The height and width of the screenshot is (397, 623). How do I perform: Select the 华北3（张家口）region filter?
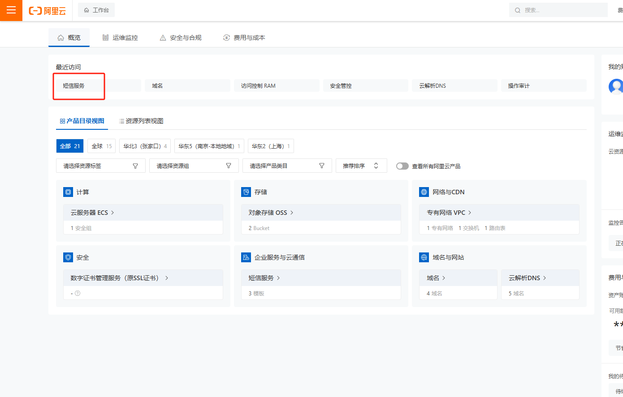[145, 146]
